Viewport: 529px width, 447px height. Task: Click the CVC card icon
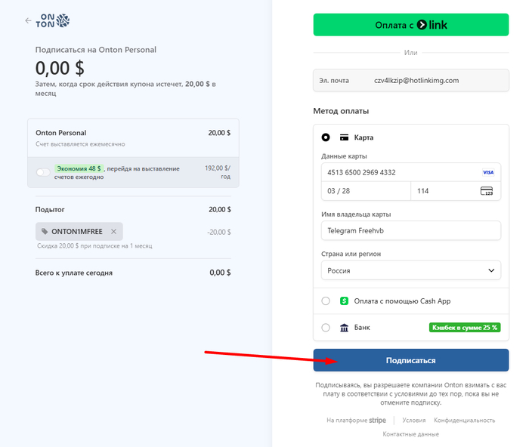click(487, 191)
